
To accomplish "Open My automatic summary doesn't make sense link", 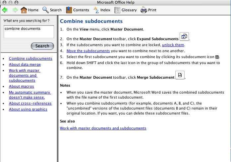I will tap(30, 95).
